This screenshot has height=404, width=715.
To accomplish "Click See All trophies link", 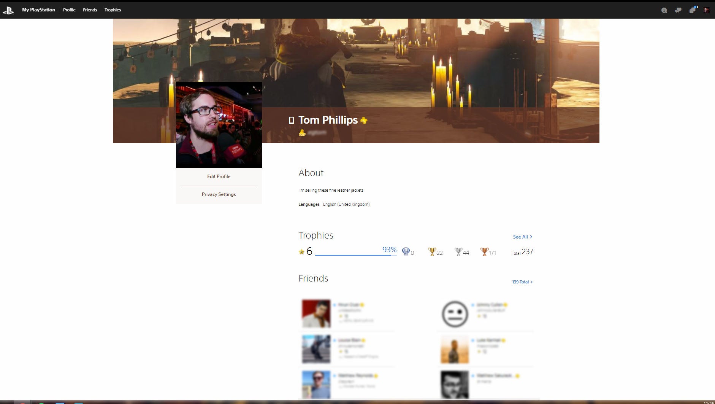I will (x=523, y=237).
